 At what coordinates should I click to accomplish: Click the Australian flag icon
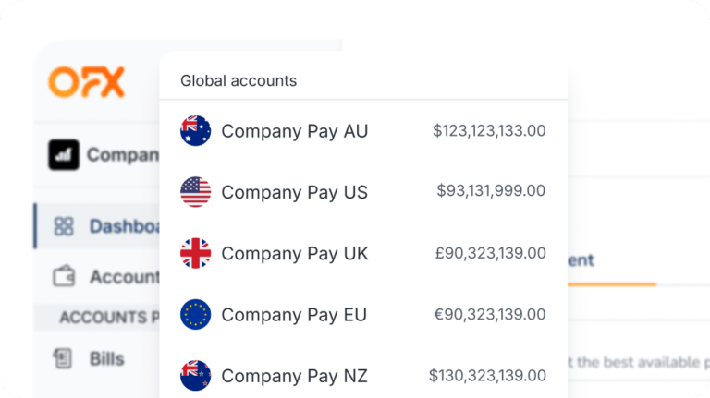click(196, 131)
